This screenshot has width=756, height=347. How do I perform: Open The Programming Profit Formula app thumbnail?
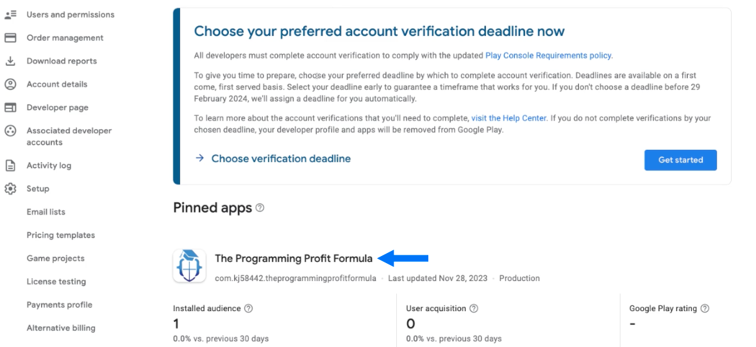coord(190,266)
